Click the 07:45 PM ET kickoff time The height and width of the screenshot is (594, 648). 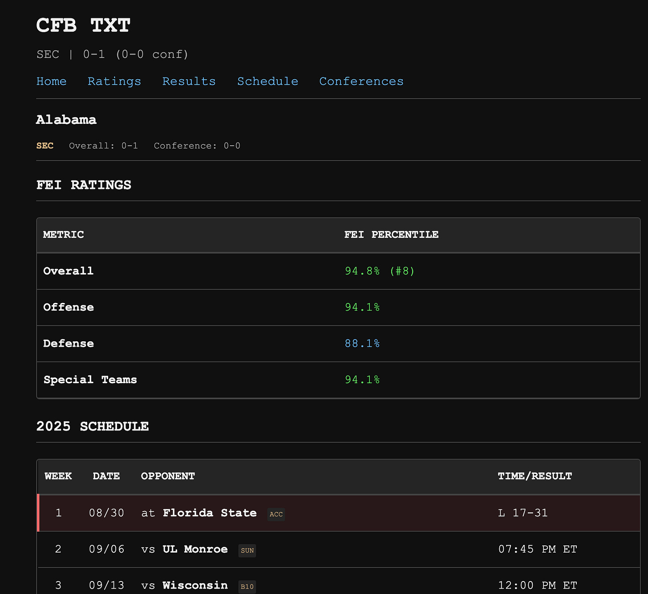coord(537,549)
